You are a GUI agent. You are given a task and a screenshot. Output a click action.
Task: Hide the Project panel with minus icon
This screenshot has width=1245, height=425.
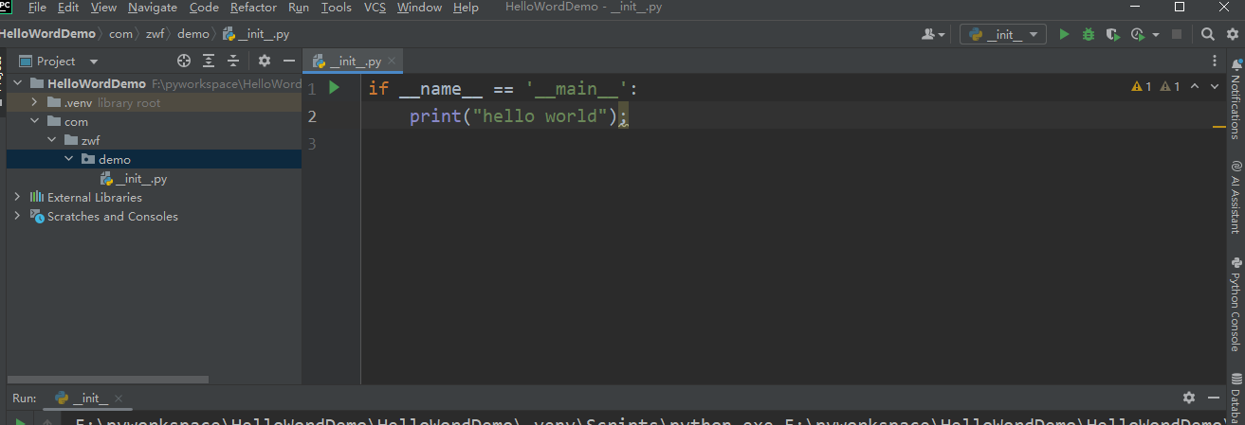[288, 61]
